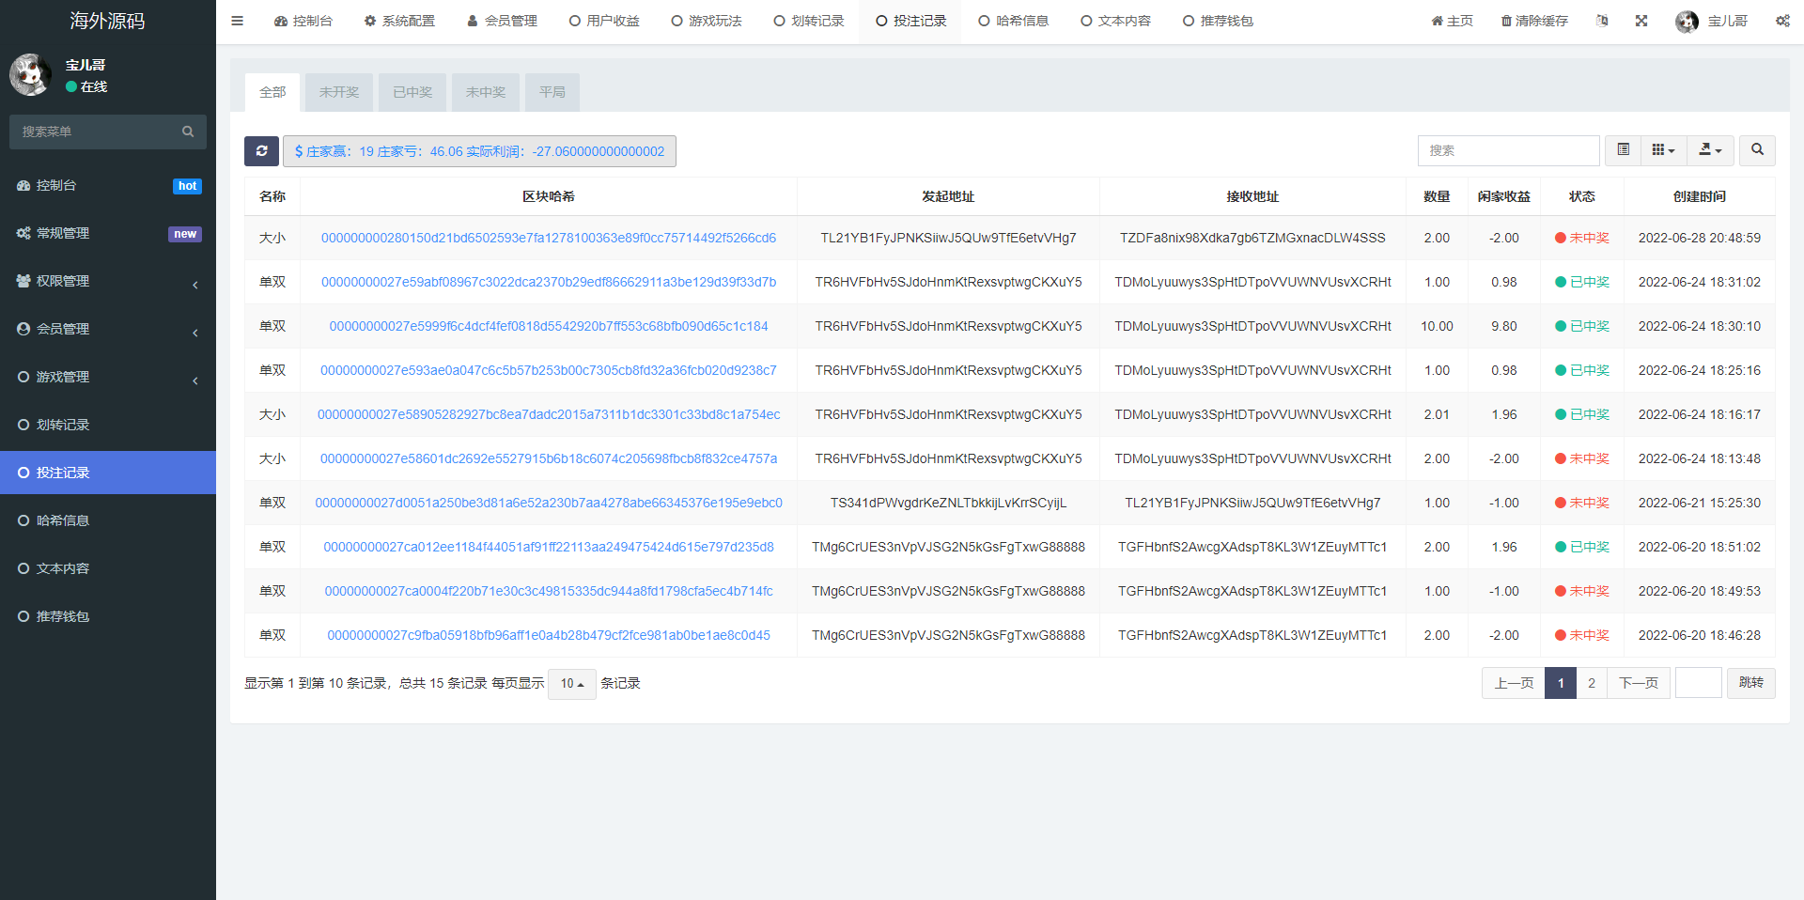Viewport: 1804px width, 900px height.
Task: Open the rows-per-page dropdown showing 10
Action: [571, 684]
